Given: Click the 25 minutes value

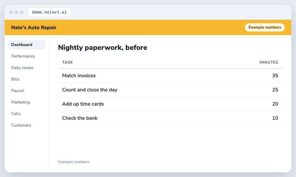Looking at the screenshot, I should pos(275,90).
